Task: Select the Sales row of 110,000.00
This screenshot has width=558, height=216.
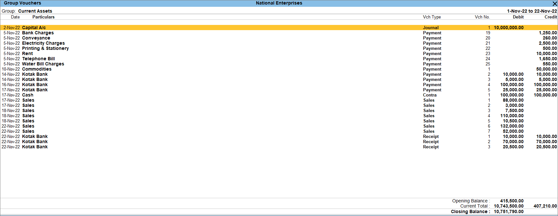Action: pyautogui.click(x=279, y=116)
